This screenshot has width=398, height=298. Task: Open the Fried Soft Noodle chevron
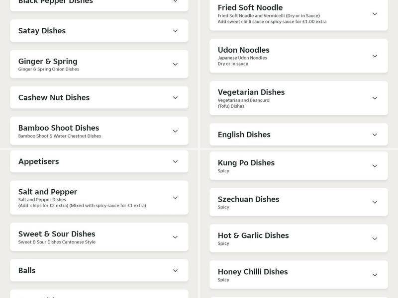point(375,14)
